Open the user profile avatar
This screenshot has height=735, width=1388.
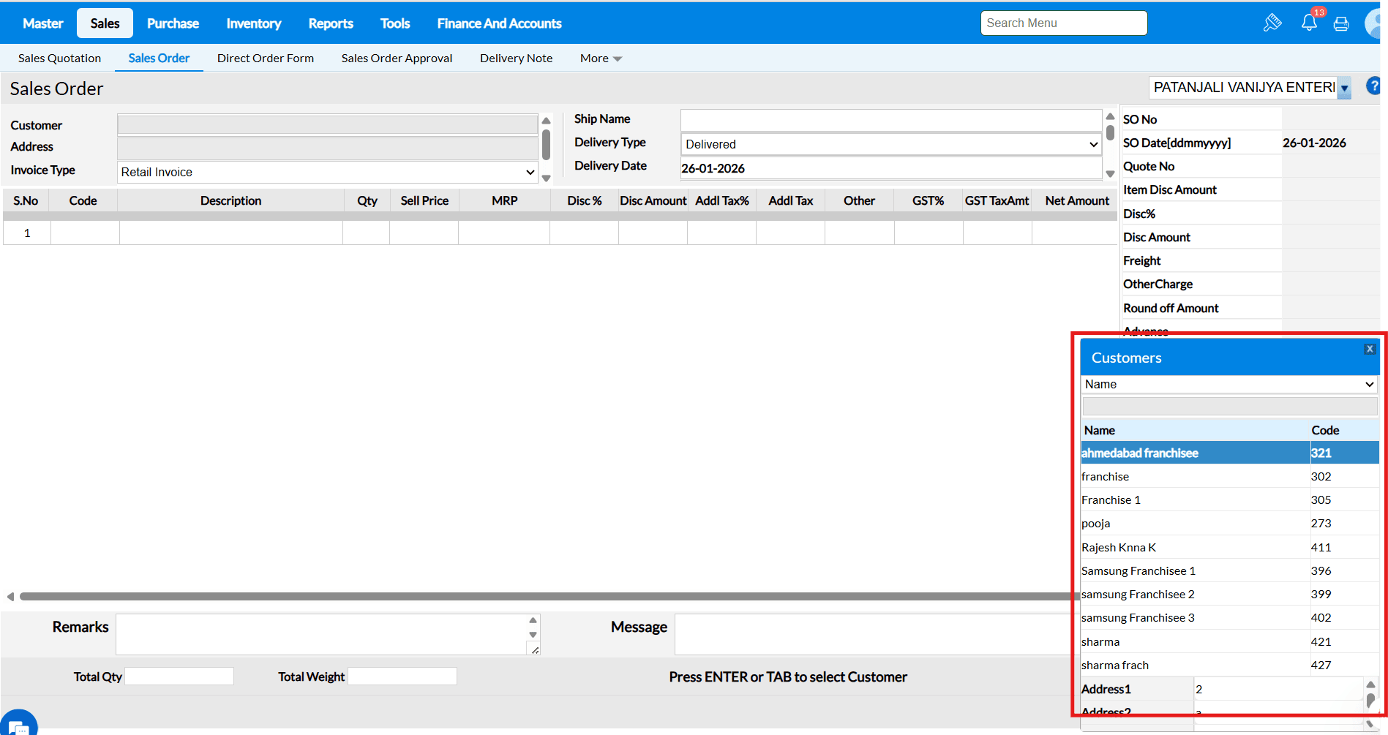coord(1373,23)
